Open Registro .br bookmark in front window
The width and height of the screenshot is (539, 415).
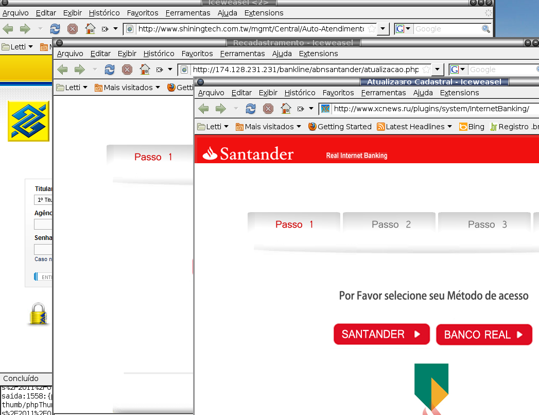(x=514, y=127)
